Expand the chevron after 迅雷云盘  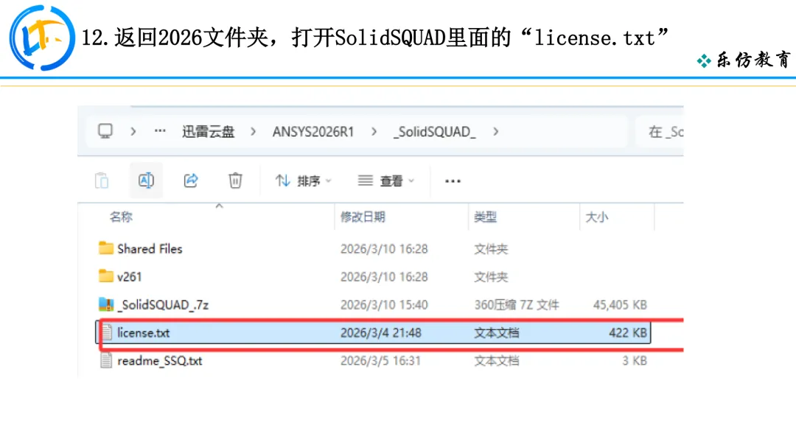point(253,131)
